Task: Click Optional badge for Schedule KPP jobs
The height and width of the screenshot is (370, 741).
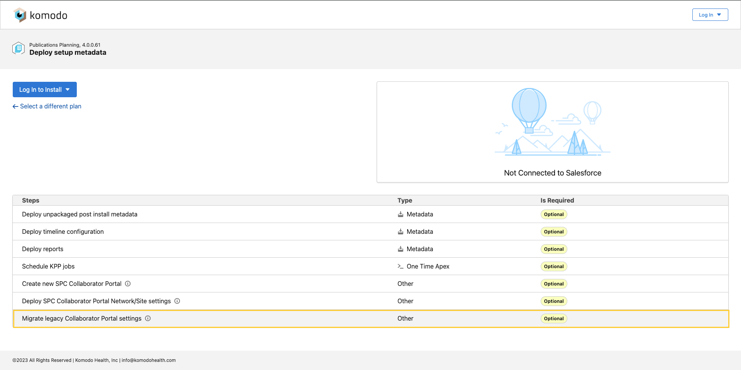Action: pyautogui.click(x=554, y=267)
